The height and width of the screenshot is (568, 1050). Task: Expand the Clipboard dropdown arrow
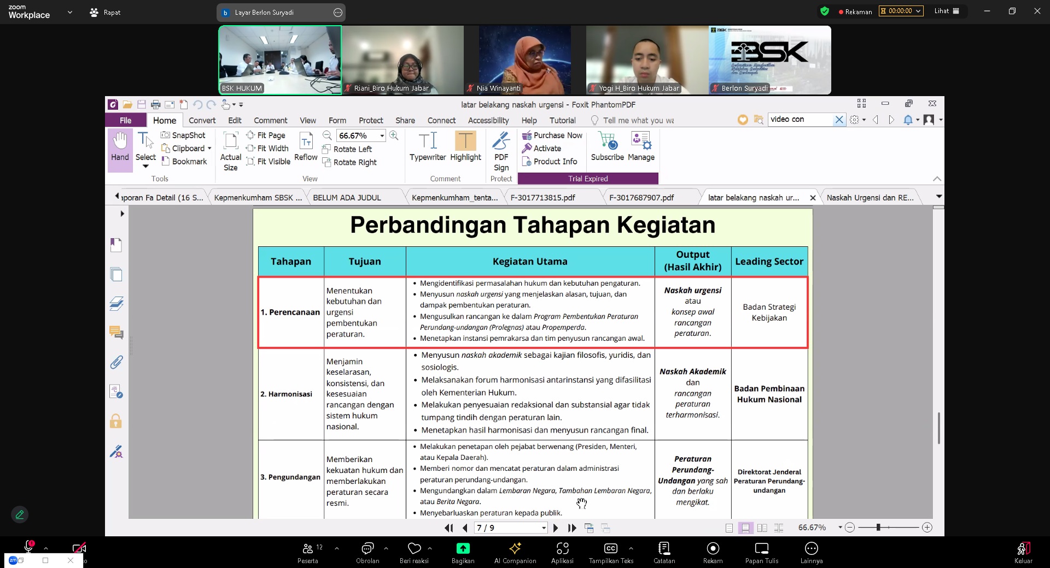point(209,149)
